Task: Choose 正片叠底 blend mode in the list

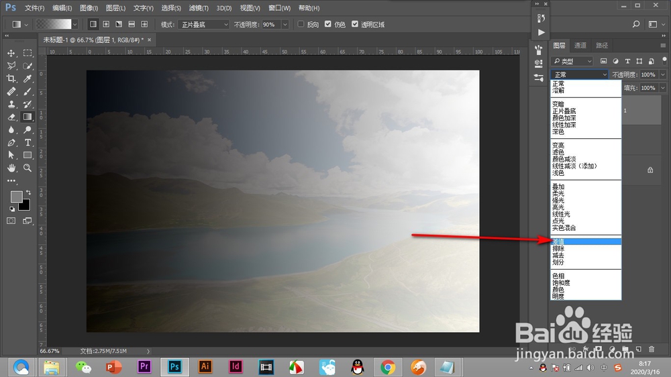Action: 586,111
